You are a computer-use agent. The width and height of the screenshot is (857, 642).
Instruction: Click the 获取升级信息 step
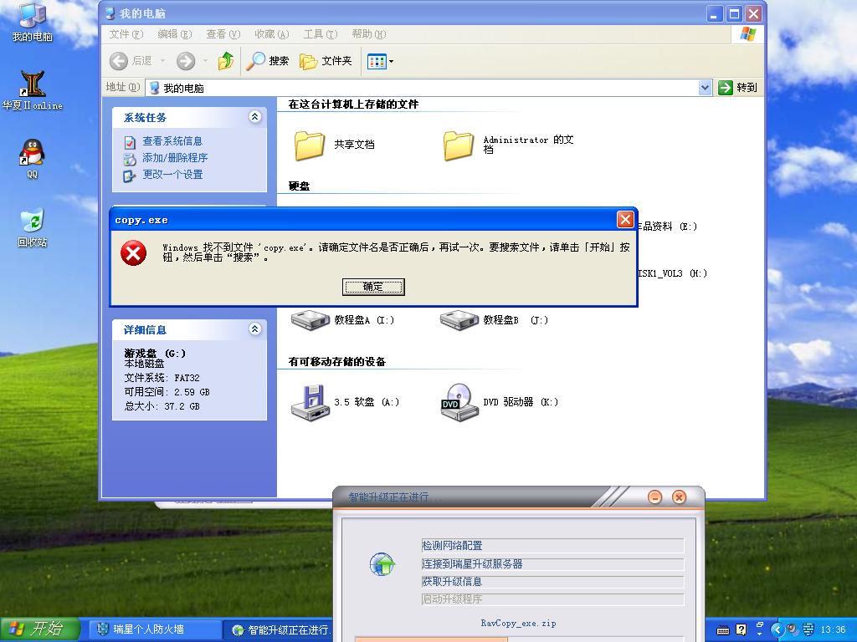[552, 582]
